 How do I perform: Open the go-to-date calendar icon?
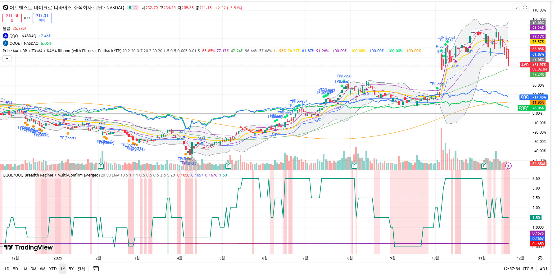click(x=96, y=269)
